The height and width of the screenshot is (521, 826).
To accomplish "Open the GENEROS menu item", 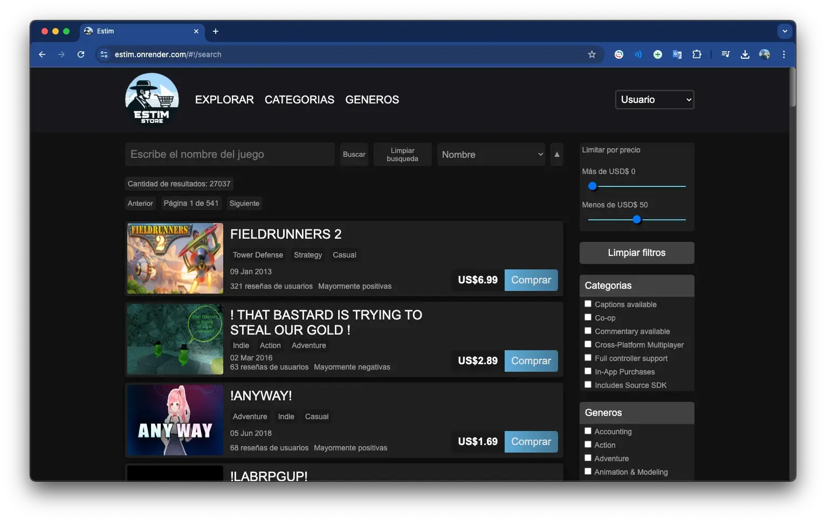I will point(372,100).
